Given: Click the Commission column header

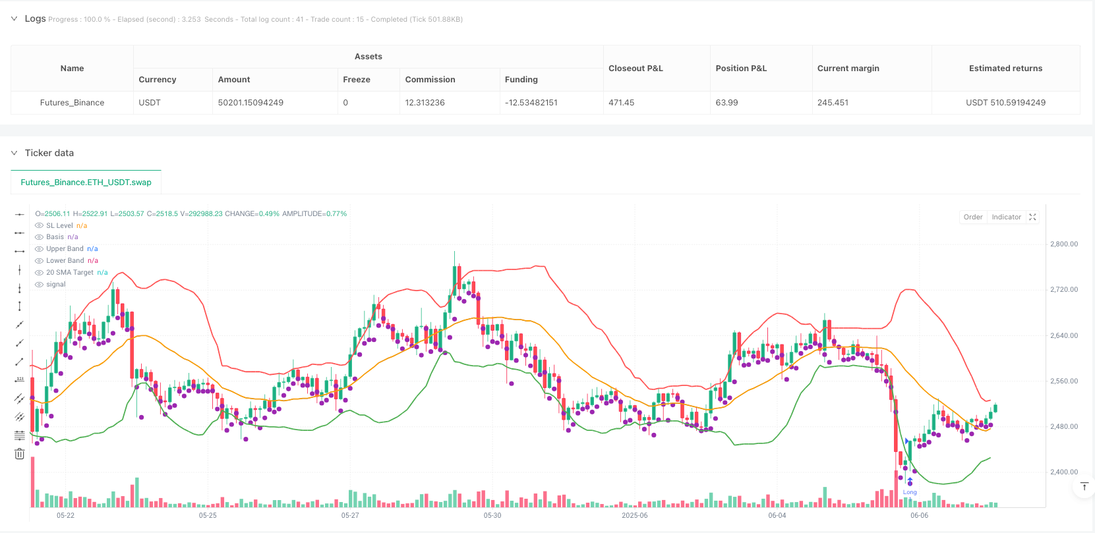Looking at the screenshot, I should coord(450,80).
